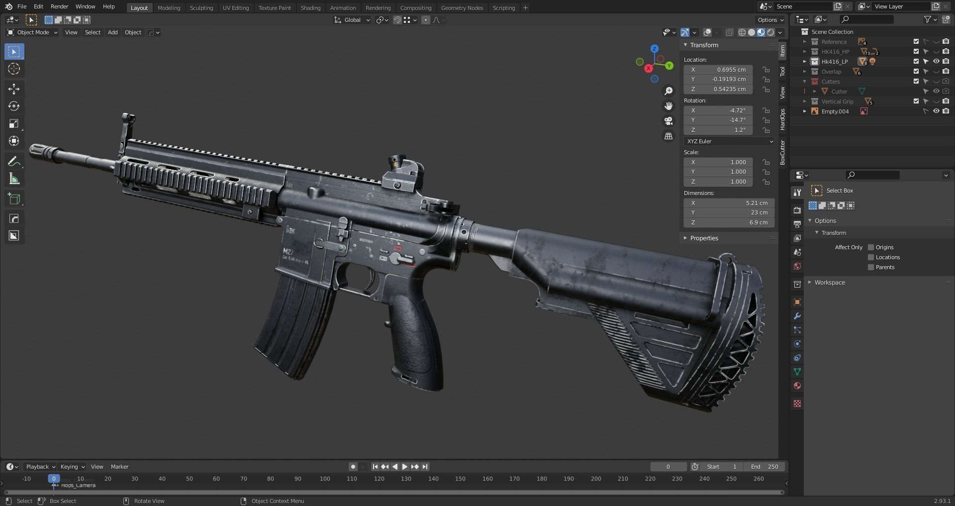
Task: Switch to the Shading workspace tab
Action: (x=310, y=8)
